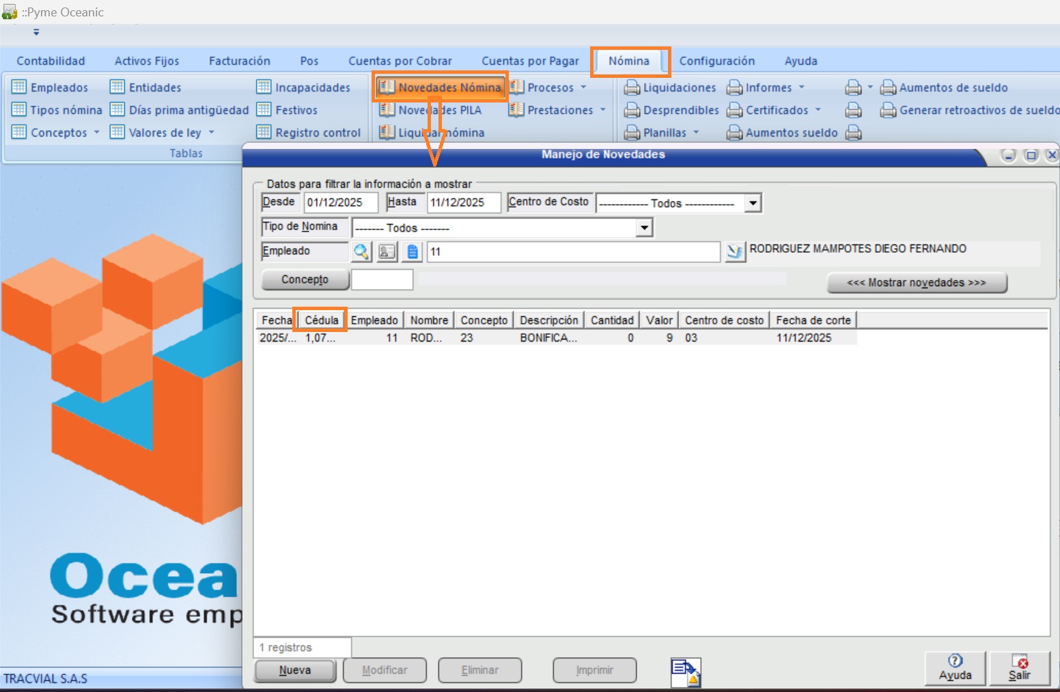The height and width of the screenshot is (692, 1060).
Task: Click the employee search magnifier icon
Action: [361, 252]
